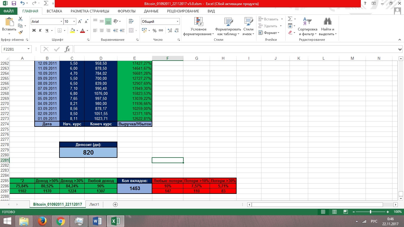
Task: Select the deposit cell showing 820
Action: pos(88,152)
